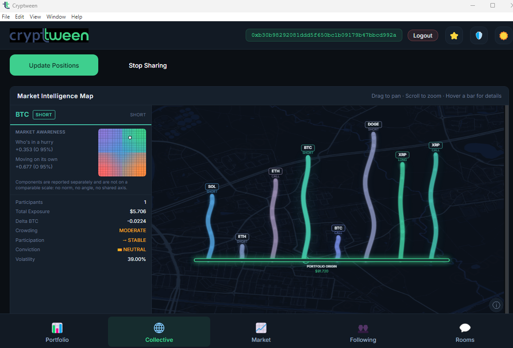
Task: Select the ETH call bar label
Action: pyautogui.click(x=275, y=171)
